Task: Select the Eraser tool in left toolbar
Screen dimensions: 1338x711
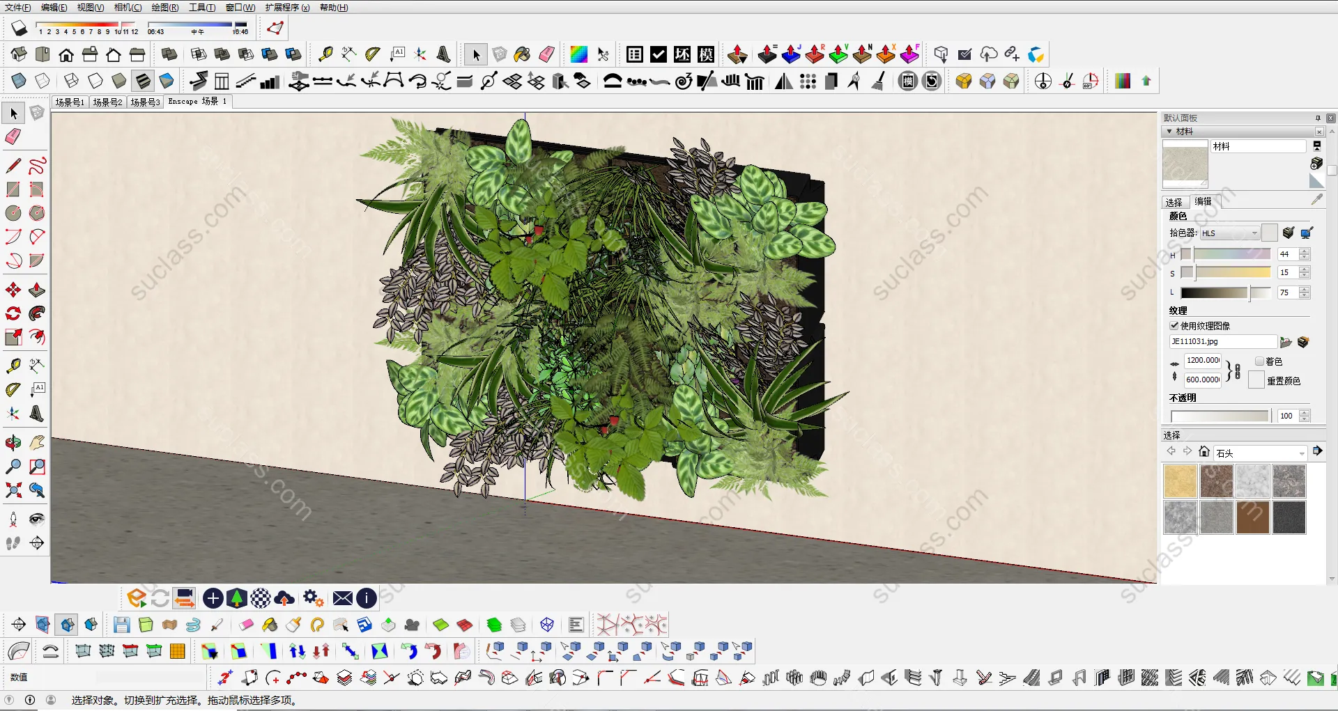Action: click(x=13, y=136)
